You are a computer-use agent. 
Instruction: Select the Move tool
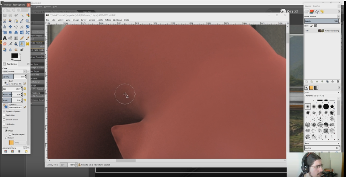[10, 27]
